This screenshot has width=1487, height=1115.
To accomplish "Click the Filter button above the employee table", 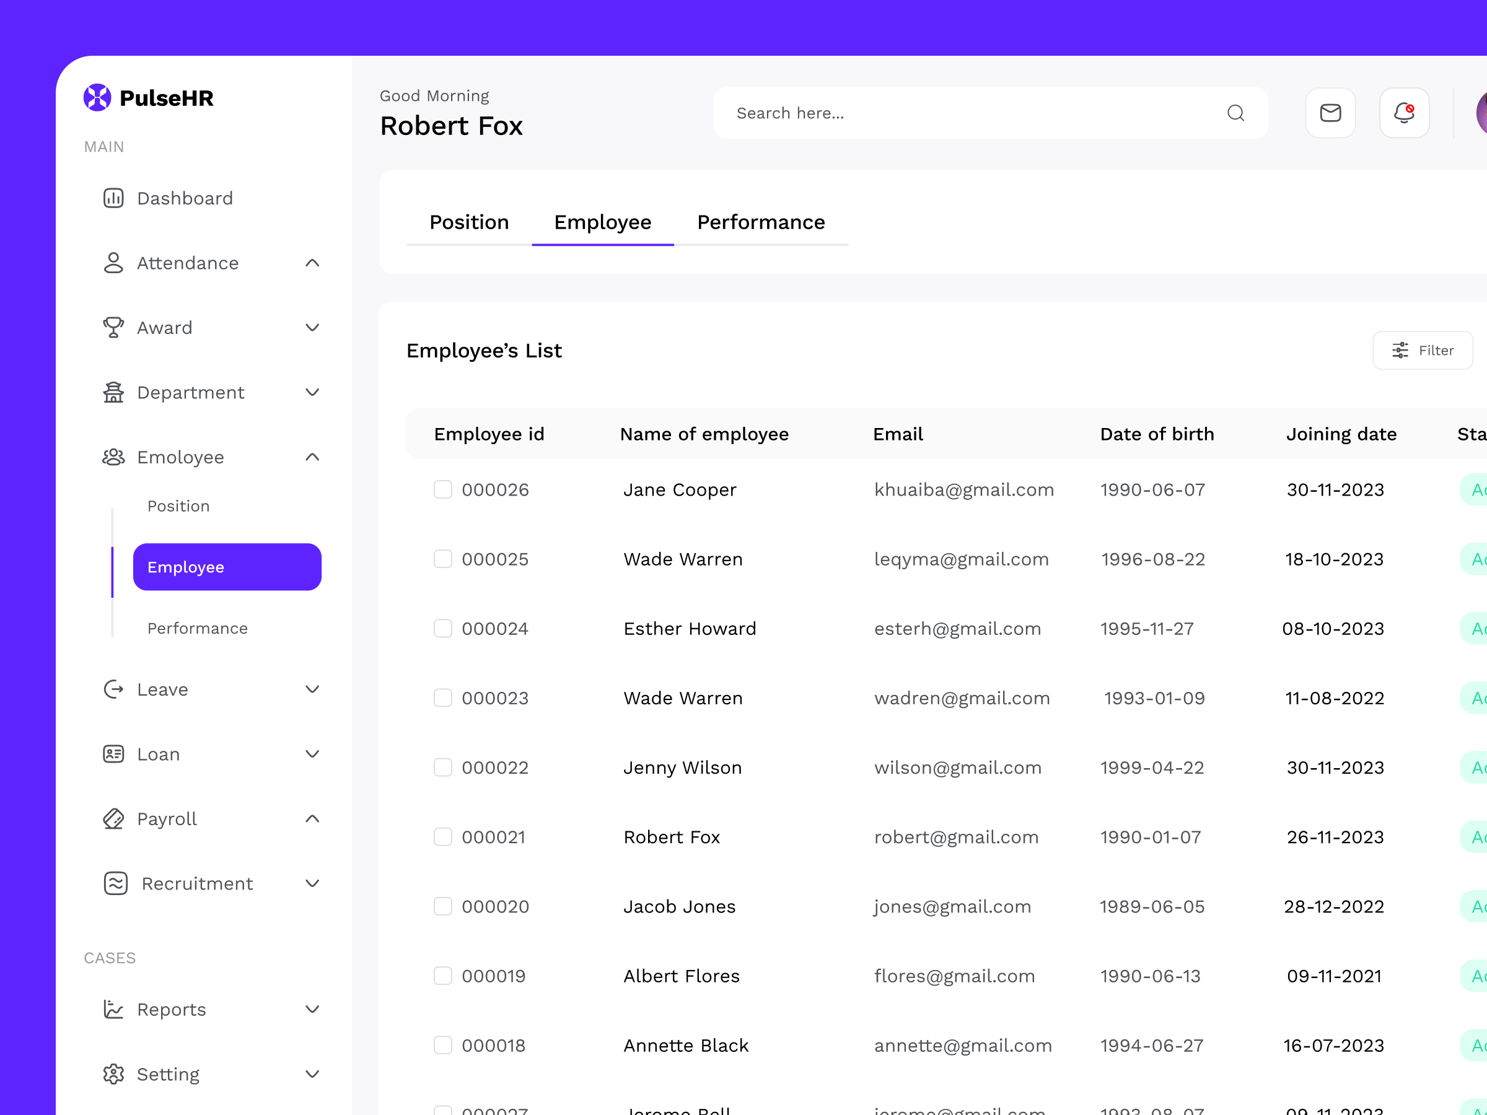I will tap(1423, 350).
